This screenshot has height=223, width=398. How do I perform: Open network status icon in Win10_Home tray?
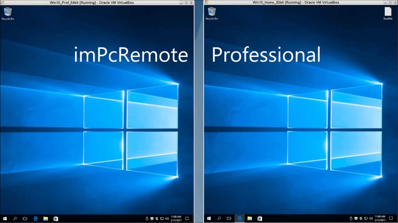click(366, 219)
